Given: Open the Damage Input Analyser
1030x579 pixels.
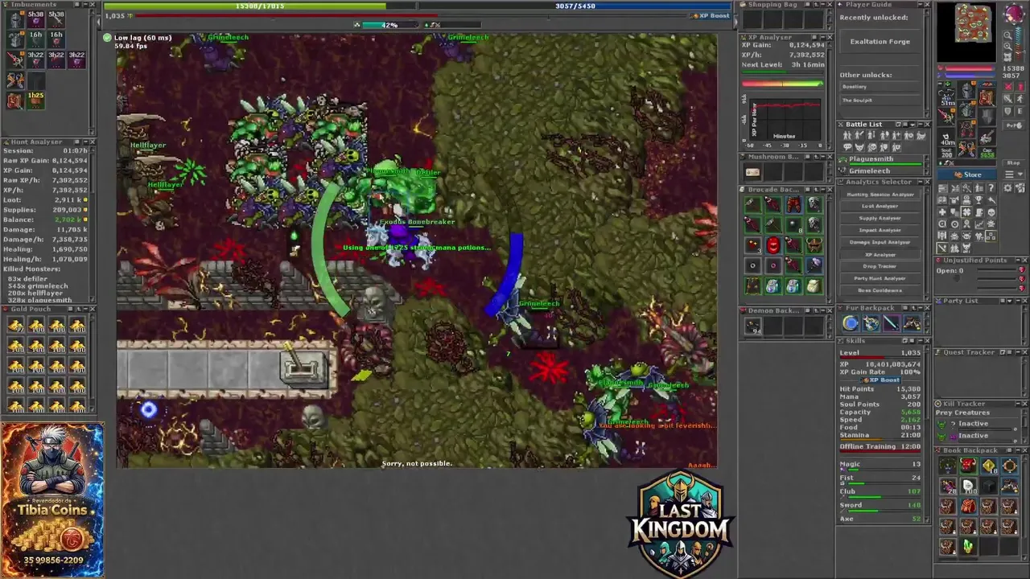Looking at the screenshot, I should click(880, 242).
